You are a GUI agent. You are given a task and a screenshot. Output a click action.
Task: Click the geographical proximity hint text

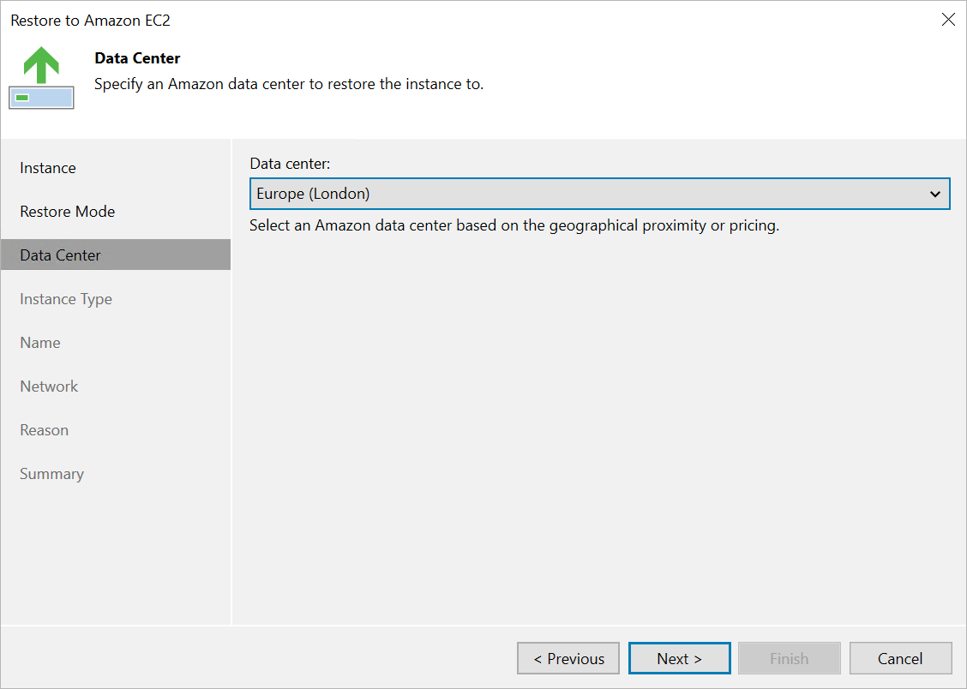[x=514, y=226]
